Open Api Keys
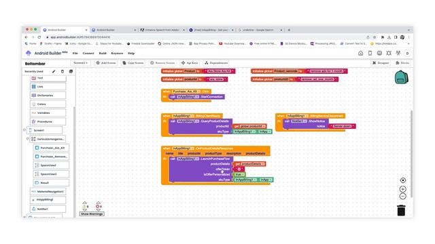The height and width of the screenshot is (244, 435). pyautogui.click(x=190, y=63)
